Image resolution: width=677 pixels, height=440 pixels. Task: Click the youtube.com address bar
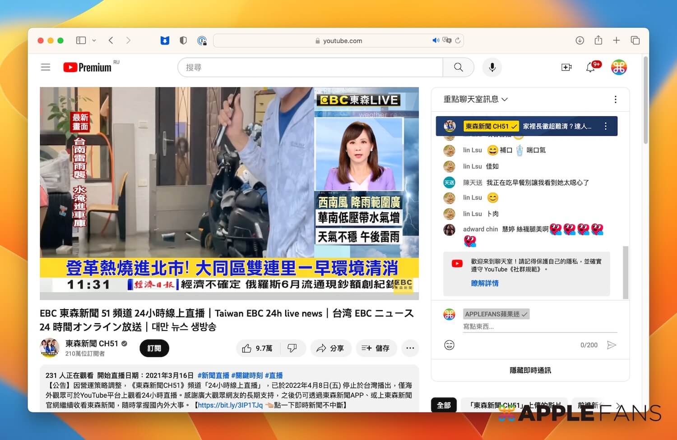pos(338,41)
